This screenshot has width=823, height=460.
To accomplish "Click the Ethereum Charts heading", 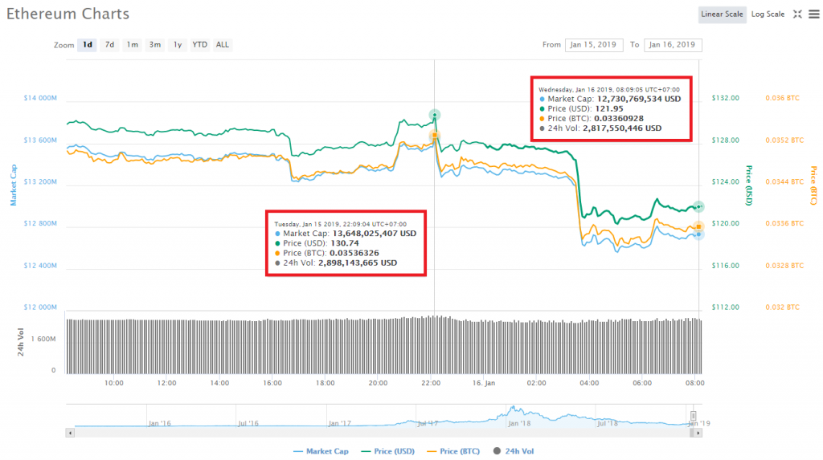I will [x=68, y=14].
